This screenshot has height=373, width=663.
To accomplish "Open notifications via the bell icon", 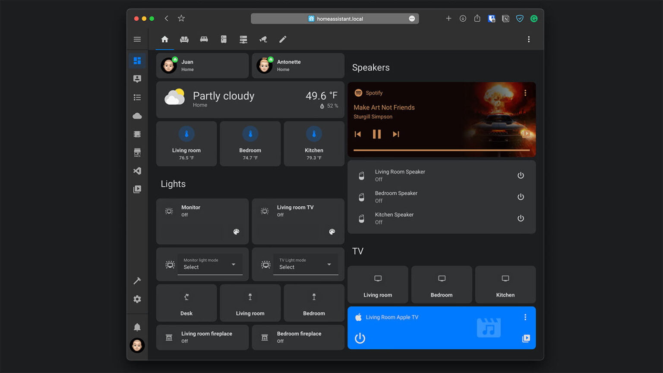I will click(137, 327).
